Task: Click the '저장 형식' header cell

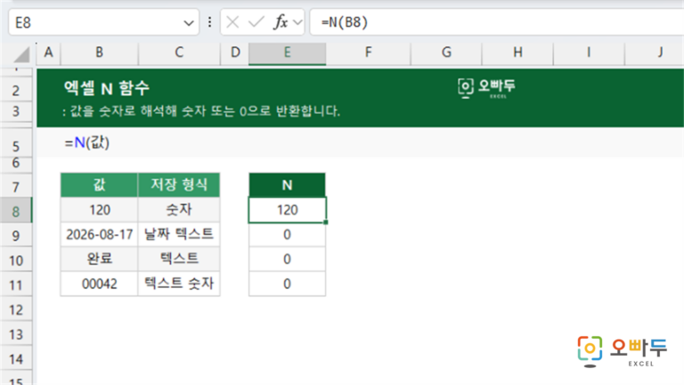Action: tap(179, 184)
